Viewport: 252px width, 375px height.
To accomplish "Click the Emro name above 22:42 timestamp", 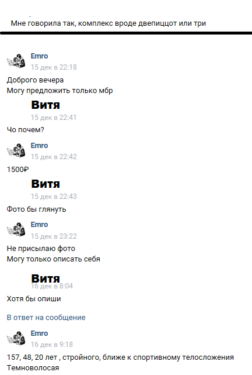I will 39,146.
